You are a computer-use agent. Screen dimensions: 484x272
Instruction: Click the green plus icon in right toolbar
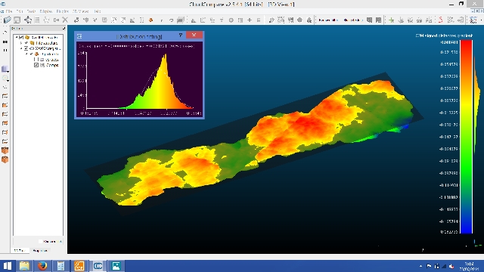(x=392, y=20)
